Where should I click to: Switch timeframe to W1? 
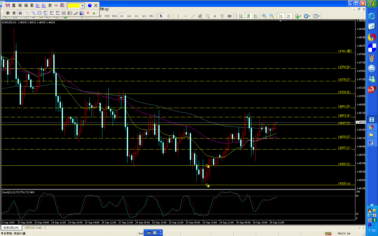tap(144, 16)
